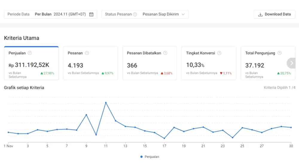
Task: Open help tooltip for Pesanan Dibatalkan
Action: click(x=165, y=53)
